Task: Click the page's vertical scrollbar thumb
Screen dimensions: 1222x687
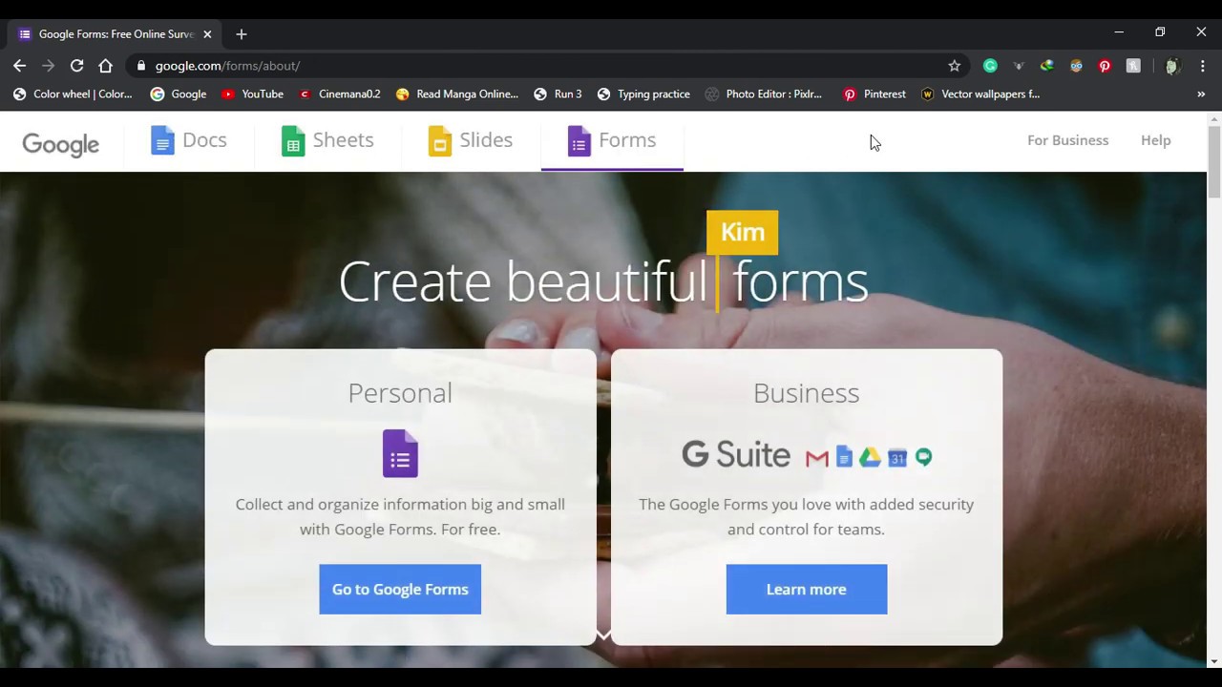Action: (x=1214, y=162)
